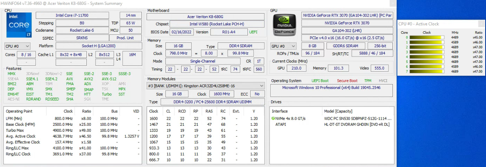Click the DDR4 SDRAM memory type field
486x167 pixels.
point(241,46)
